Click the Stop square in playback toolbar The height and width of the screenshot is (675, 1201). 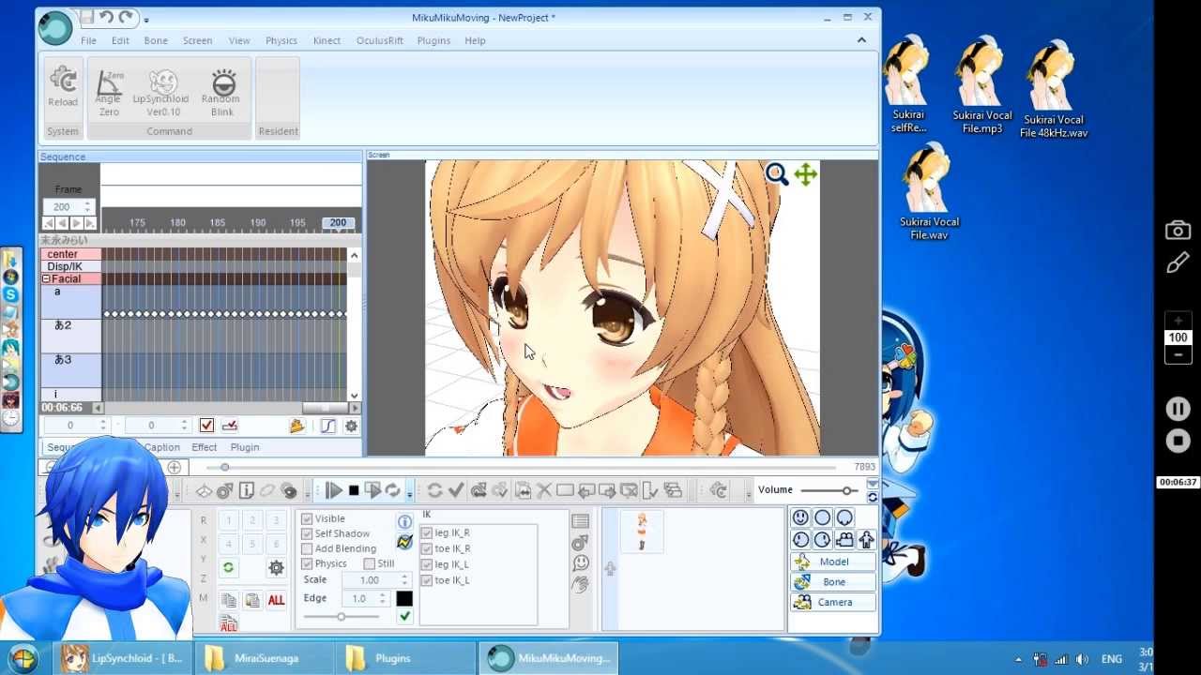[x=354, y=490]
